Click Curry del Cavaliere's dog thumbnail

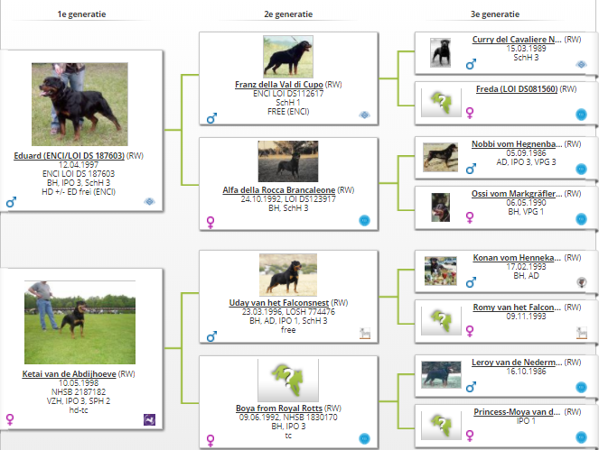pos(441,52)
